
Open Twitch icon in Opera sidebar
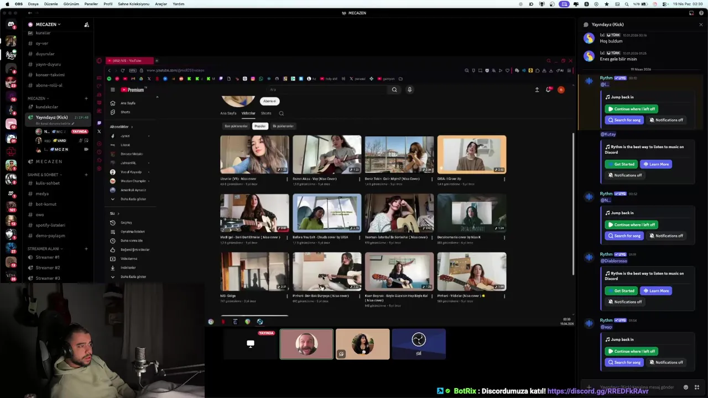(x=99, y=123)
